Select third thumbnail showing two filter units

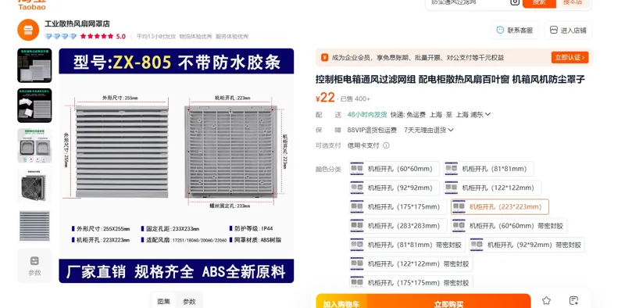(34, 145)
